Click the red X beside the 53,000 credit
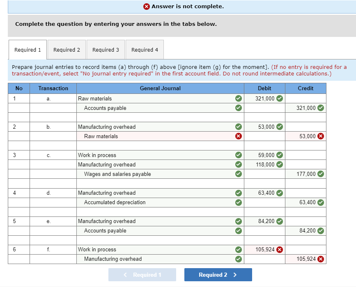Image resolution: width=356 pixels, height=287 pixels. 321,136
